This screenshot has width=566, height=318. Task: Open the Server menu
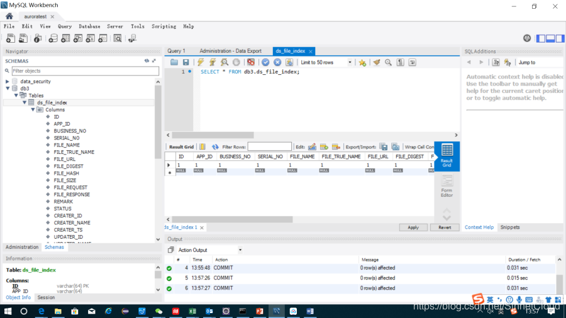(x=115, y=26)
